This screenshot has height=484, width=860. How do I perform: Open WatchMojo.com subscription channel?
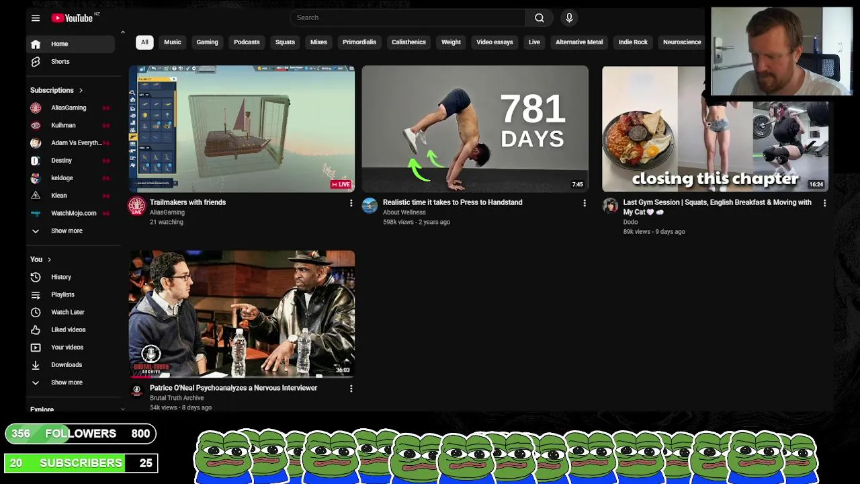coord(71,213)
